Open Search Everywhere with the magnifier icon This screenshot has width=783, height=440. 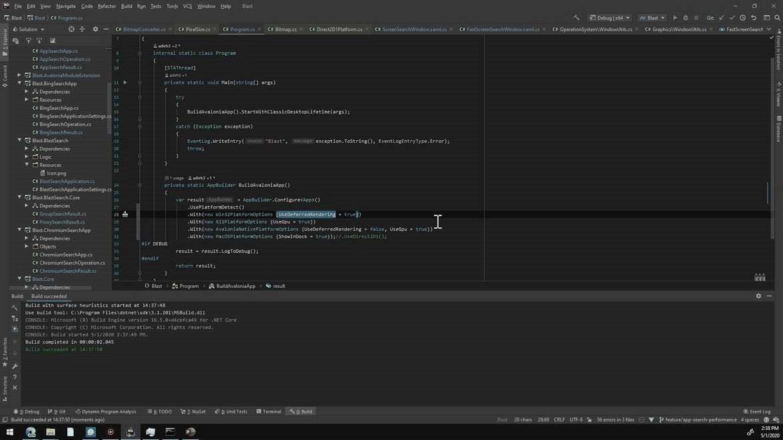pyautogui.click(x=777, y=18)
